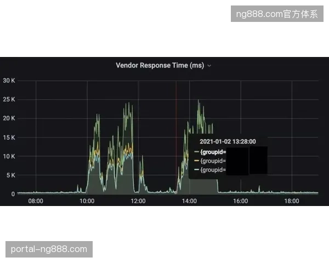329x263 pixels.
Task: Click the 18:00 time axis label
Action: [x=292, y=201]
